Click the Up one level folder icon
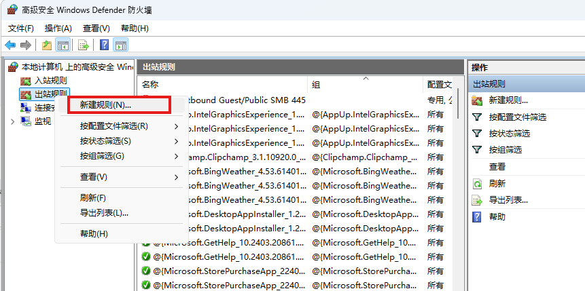This screenshot has width=585, height=291. (x=46, y=45)
